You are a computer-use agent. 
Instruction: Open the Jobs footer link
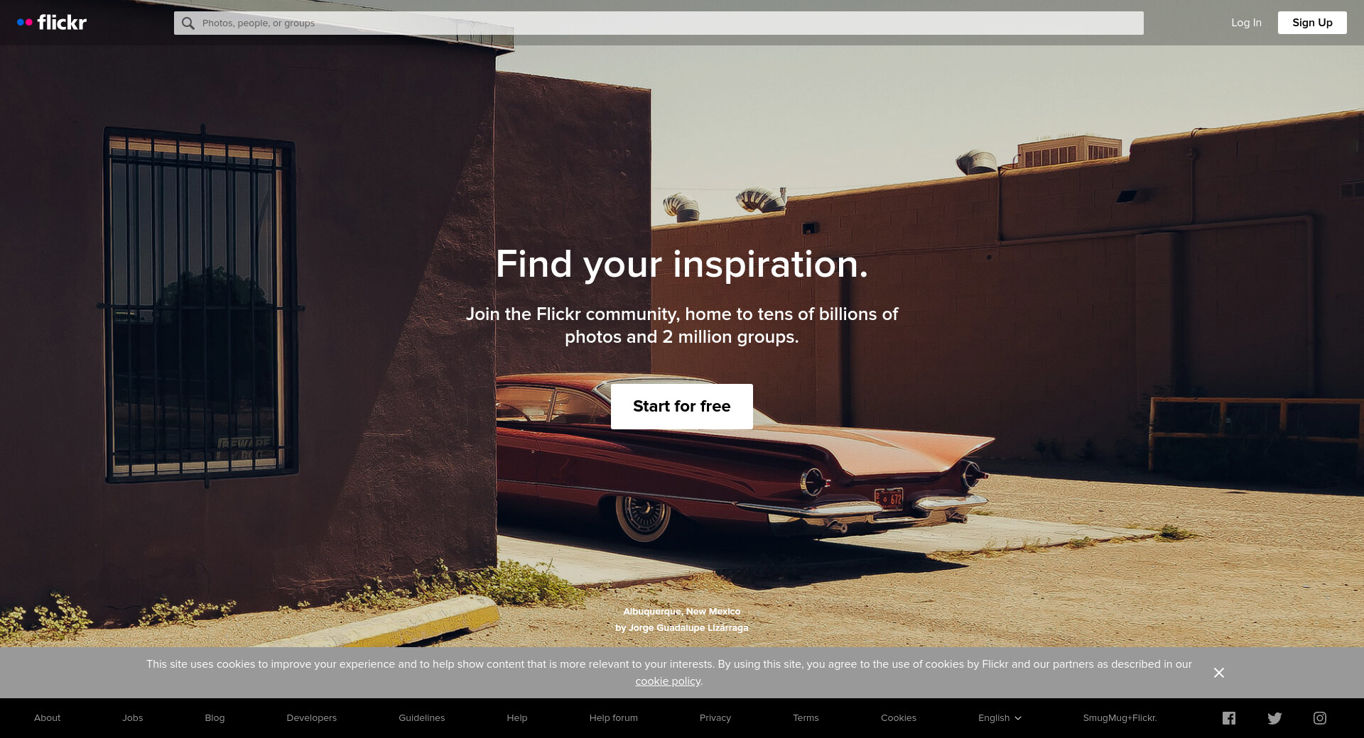coord(133,718)
